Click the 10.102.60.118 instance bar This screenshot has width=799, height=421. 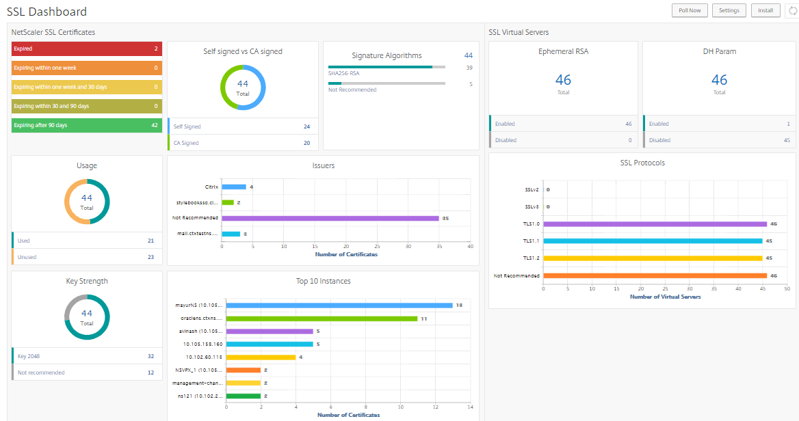[261, 357]
